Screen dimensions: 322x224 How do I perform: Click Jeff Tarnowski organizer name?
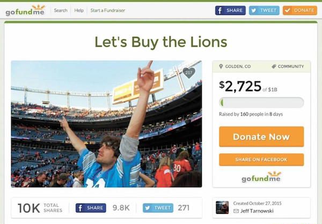[257, 211]
